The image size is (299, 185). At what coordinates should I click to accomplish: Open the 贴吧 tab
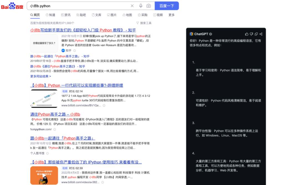pos(81,15)
